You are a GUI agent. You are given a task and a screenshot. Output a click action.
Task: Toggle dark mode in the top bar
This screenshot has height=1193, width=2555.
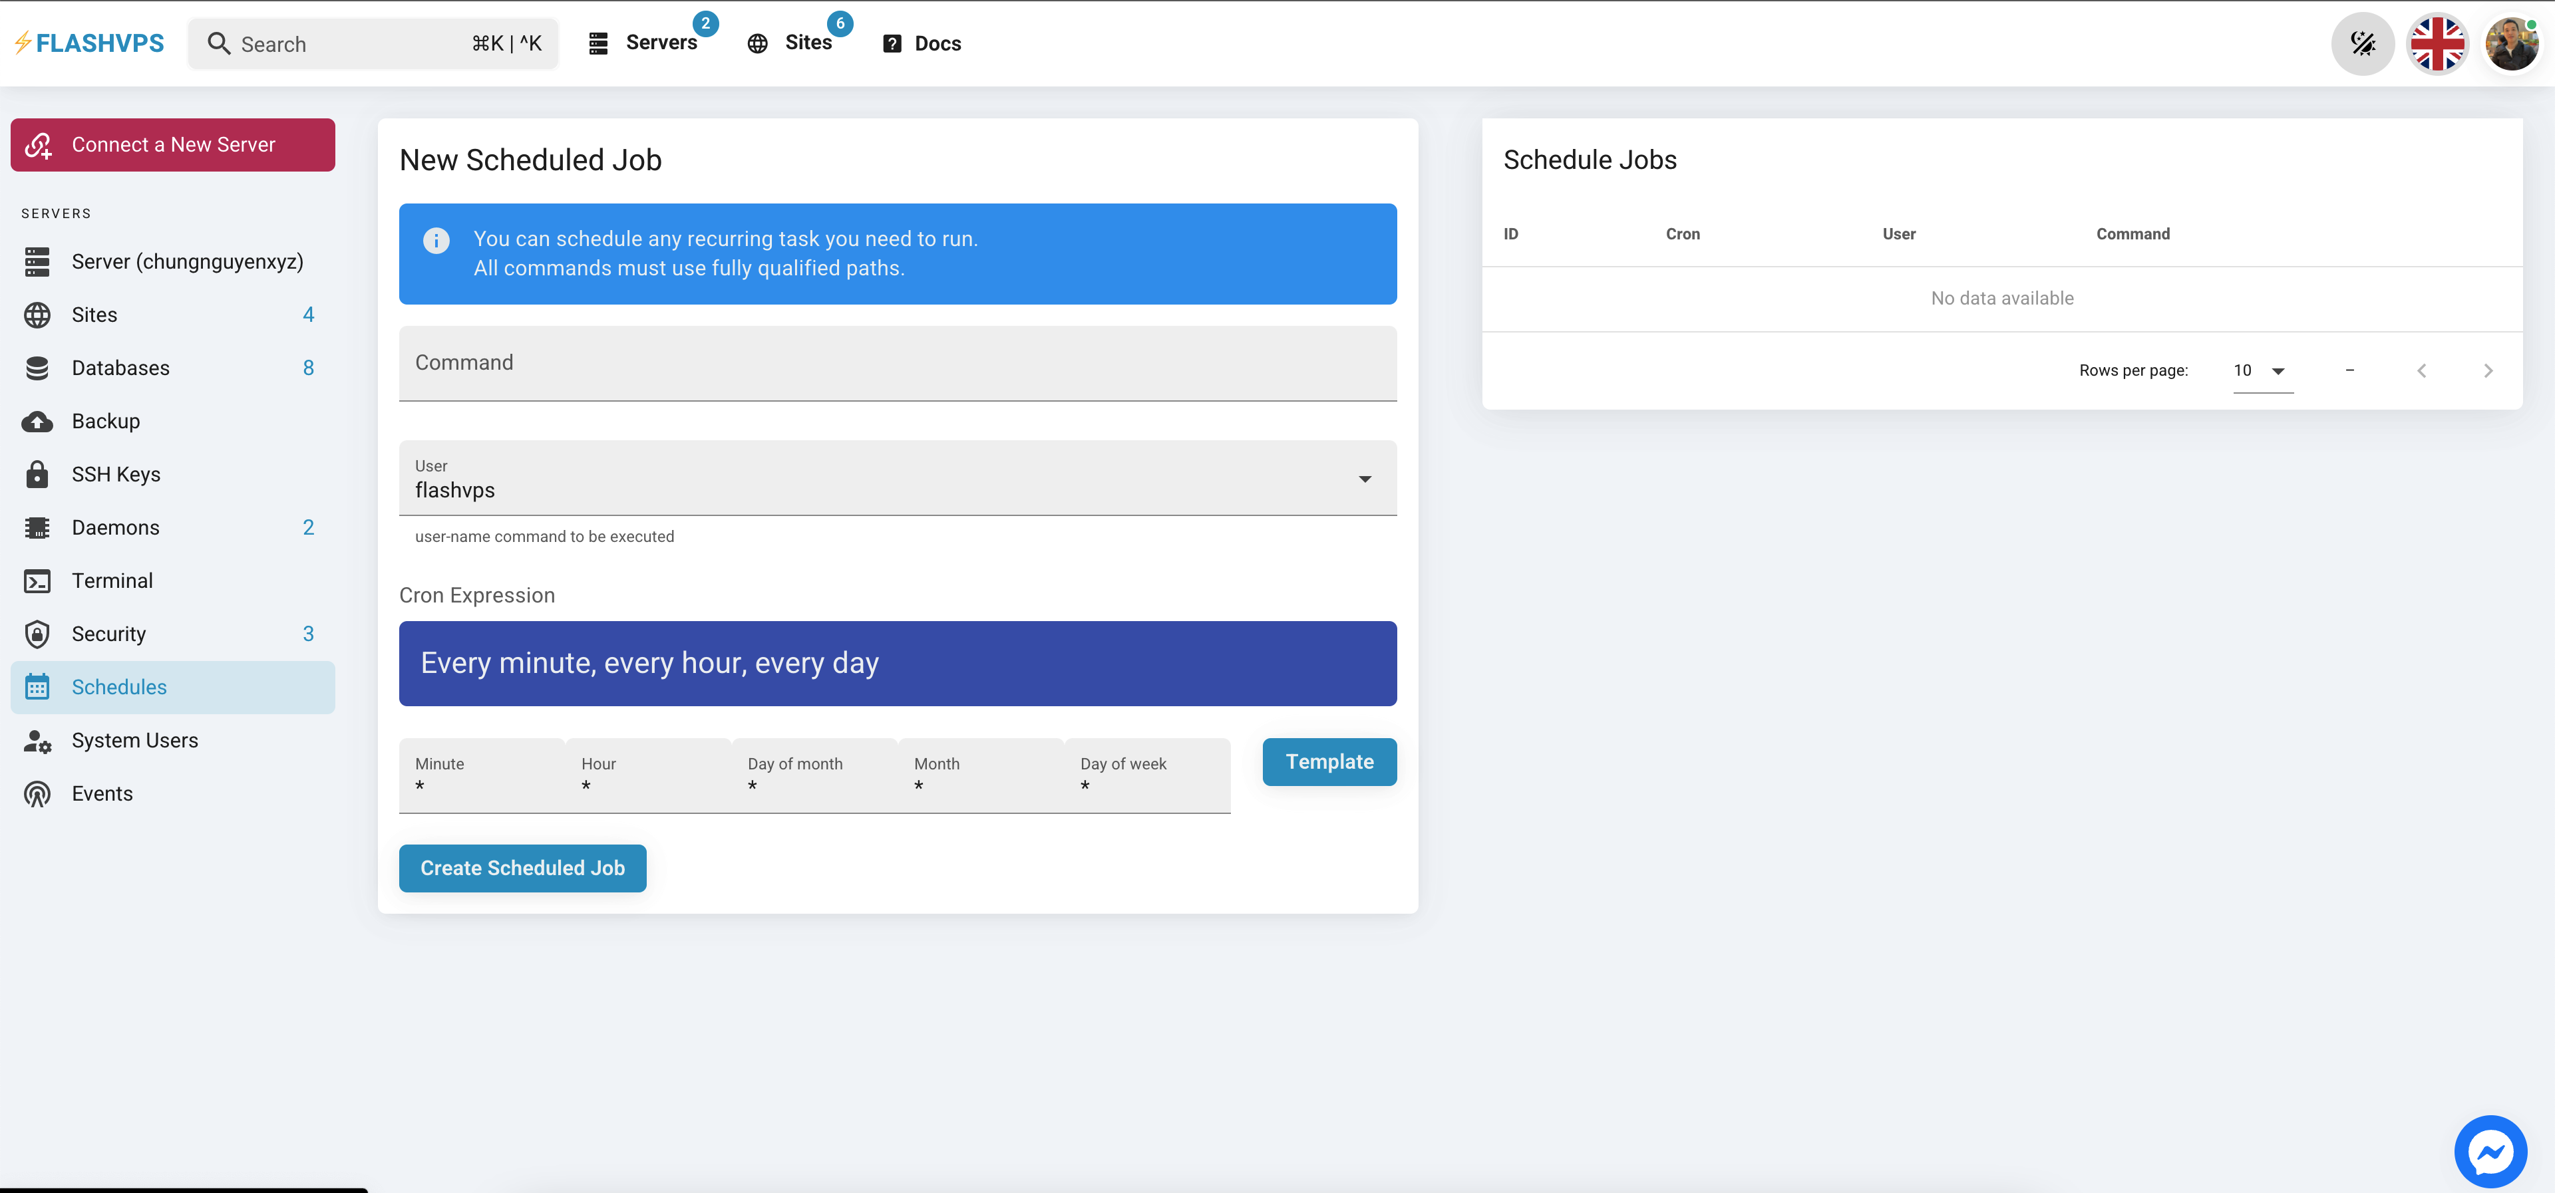click(x=2363, y=43)
